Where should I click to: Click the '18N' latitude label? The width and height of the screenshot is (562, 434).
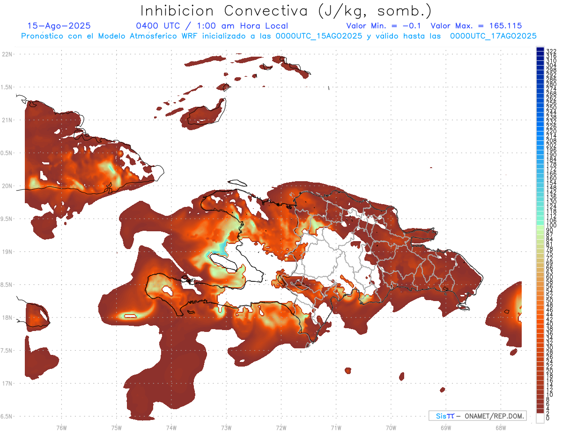[7, 318]
